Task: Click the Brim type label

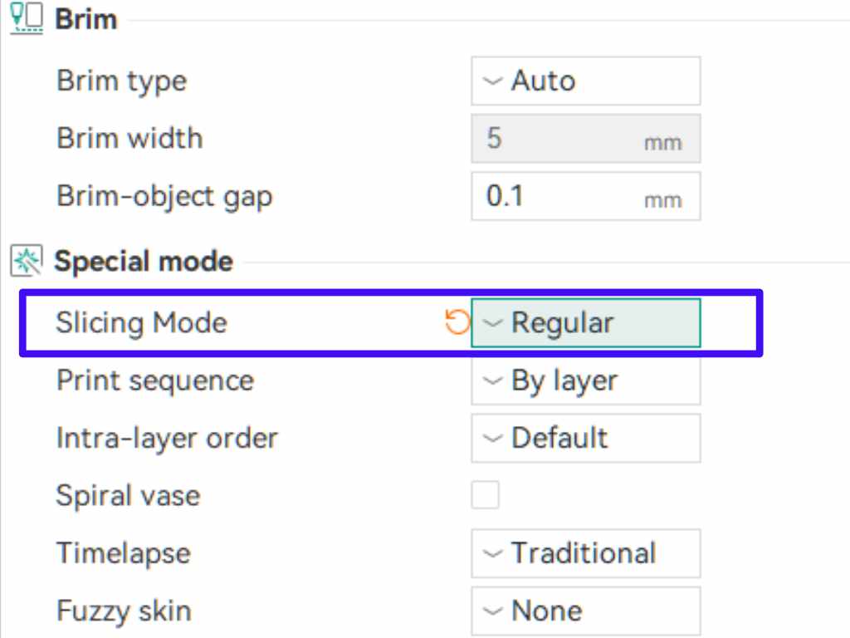Action: coord(121,81)
